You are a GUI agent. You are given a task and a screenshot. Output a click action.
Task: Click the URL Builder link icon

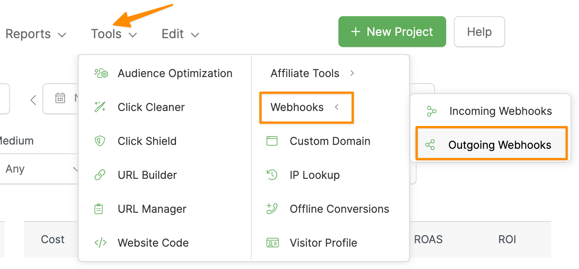coord(100,175)
